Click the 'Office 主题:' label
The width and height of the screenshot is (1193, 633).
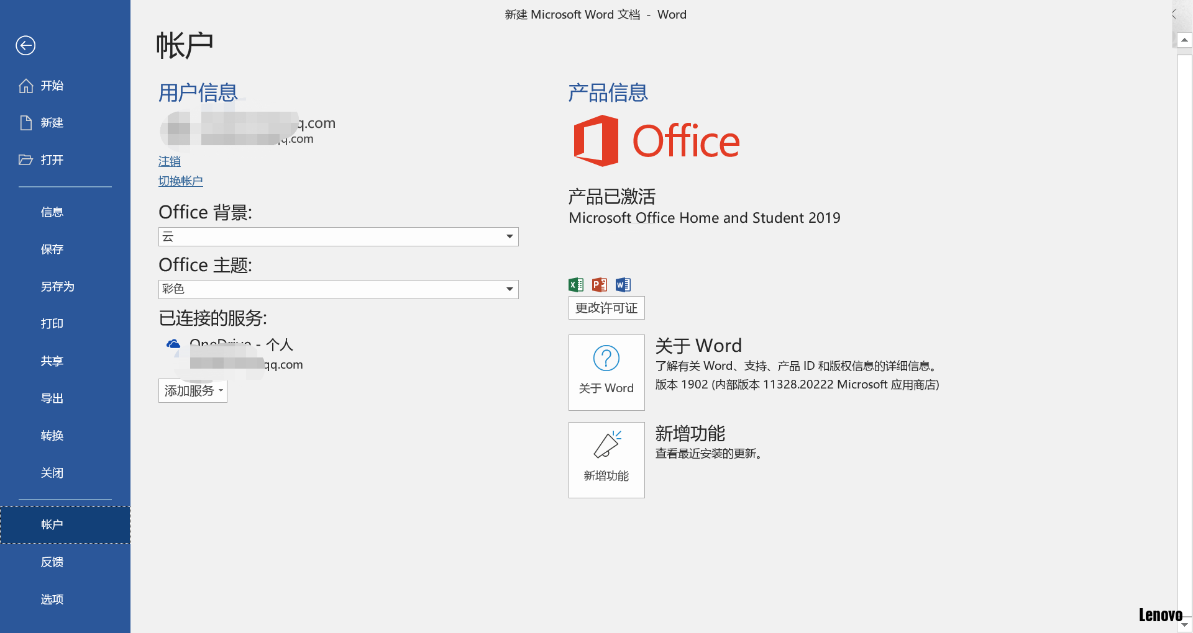pyautogui.click(x=206, y=265)
